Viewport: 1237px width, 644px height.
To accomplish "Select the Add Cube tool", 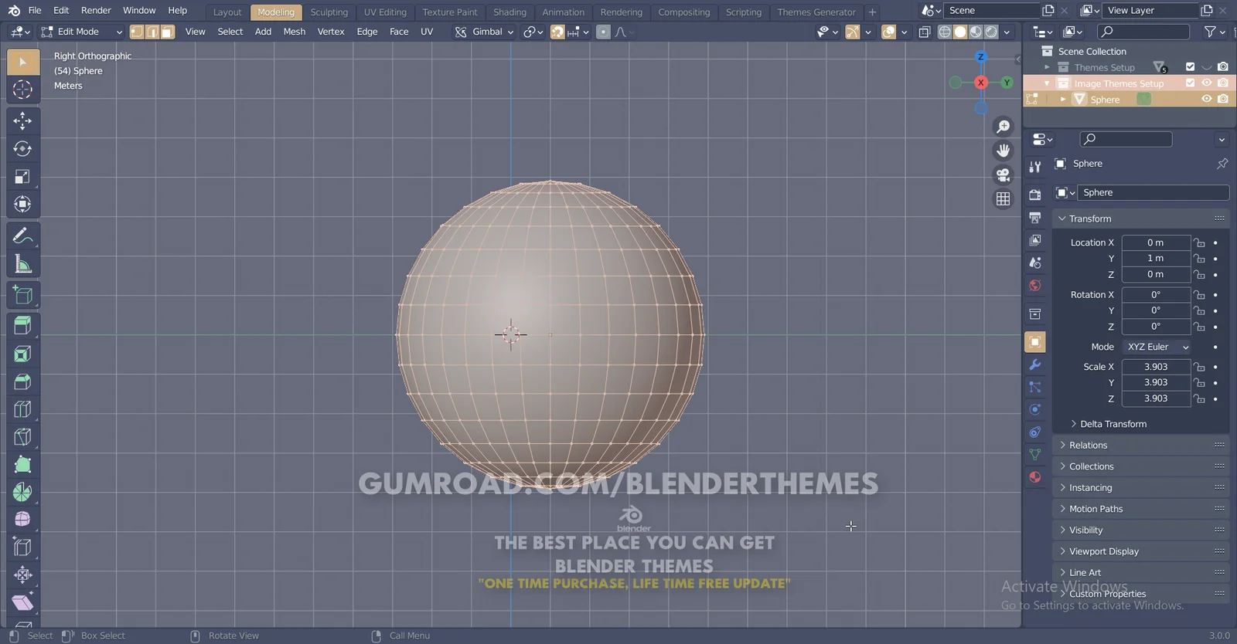I will [22, 295].
